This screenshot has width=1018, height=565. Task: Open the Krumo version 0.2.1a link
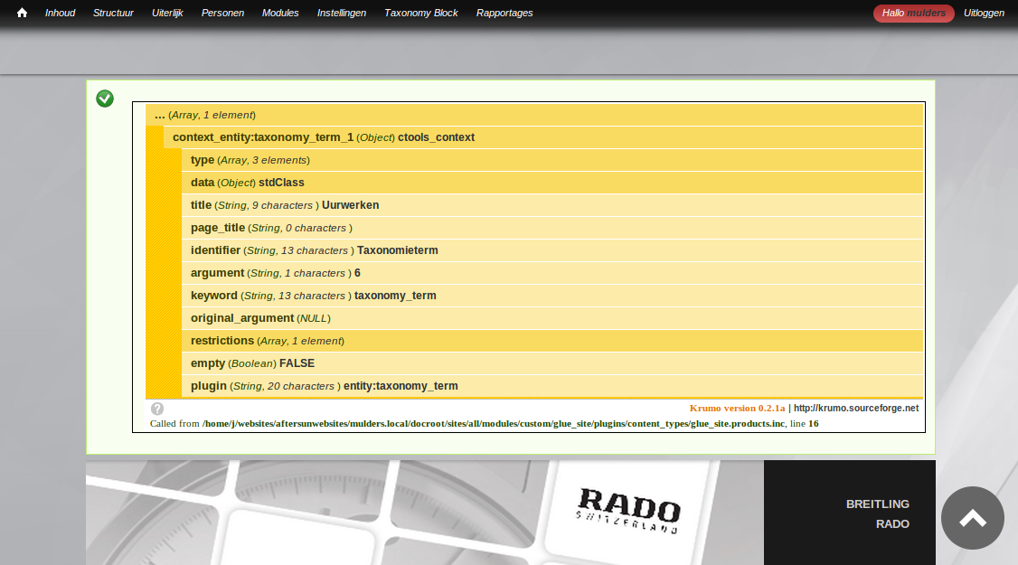tap(737, 409)
